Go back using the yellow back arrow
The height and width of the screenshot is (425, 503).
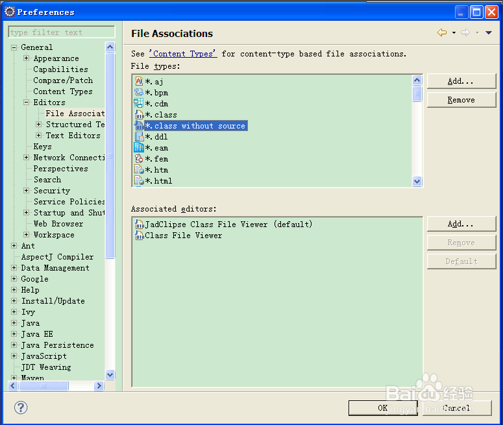(x=442, y=32)
